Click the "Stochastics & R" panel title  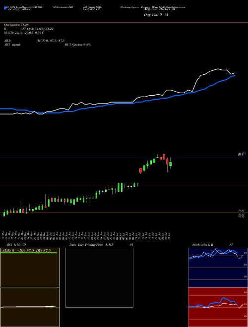click(202, 245)
